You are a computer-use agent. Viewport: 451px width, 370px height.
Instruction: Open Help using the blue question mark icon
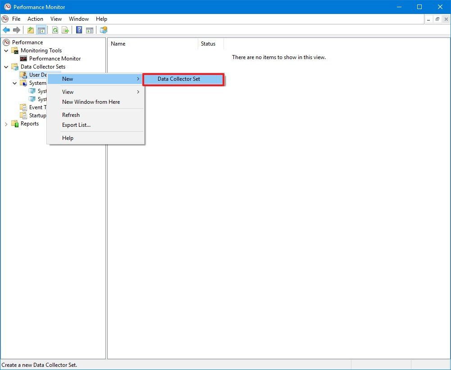[x=79, y=30]
